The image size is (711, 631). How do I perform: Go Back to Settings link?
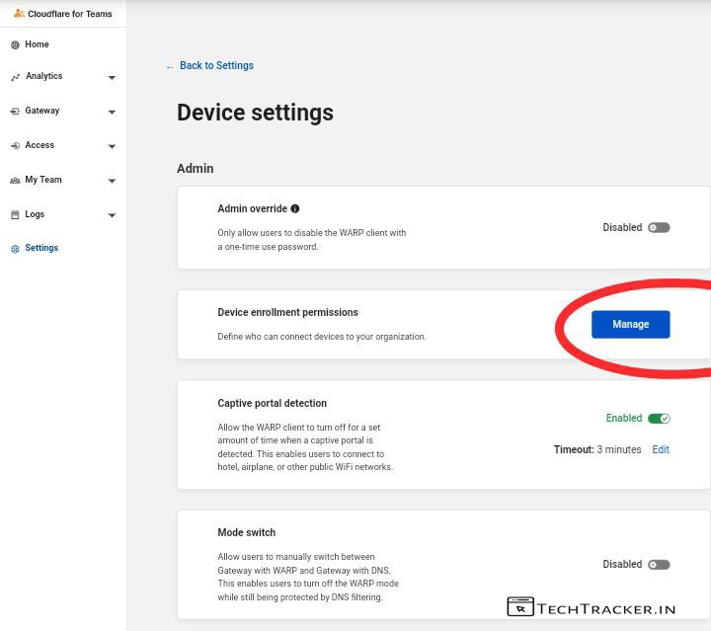point(215,66)
